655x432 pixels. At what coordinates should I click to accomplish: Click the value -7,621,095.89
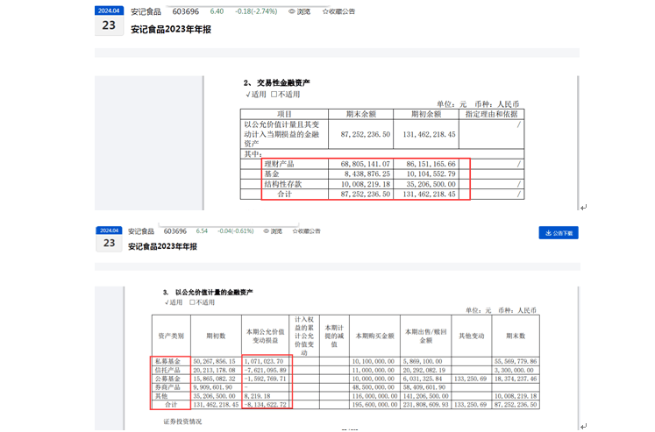[x=266, y=371]
